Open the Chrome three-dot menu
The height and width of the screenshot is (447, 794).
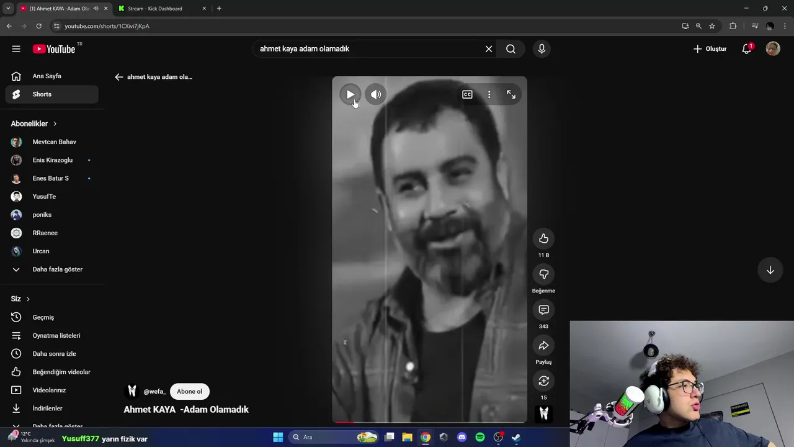pos(785,26)
